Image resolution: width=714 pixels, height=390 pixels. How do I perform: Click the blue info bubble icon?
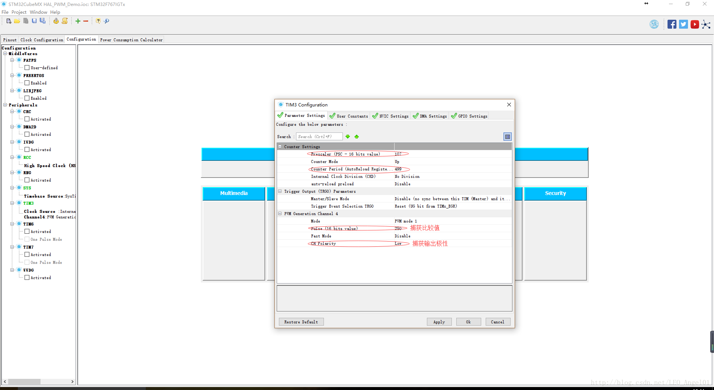(107, 21)
